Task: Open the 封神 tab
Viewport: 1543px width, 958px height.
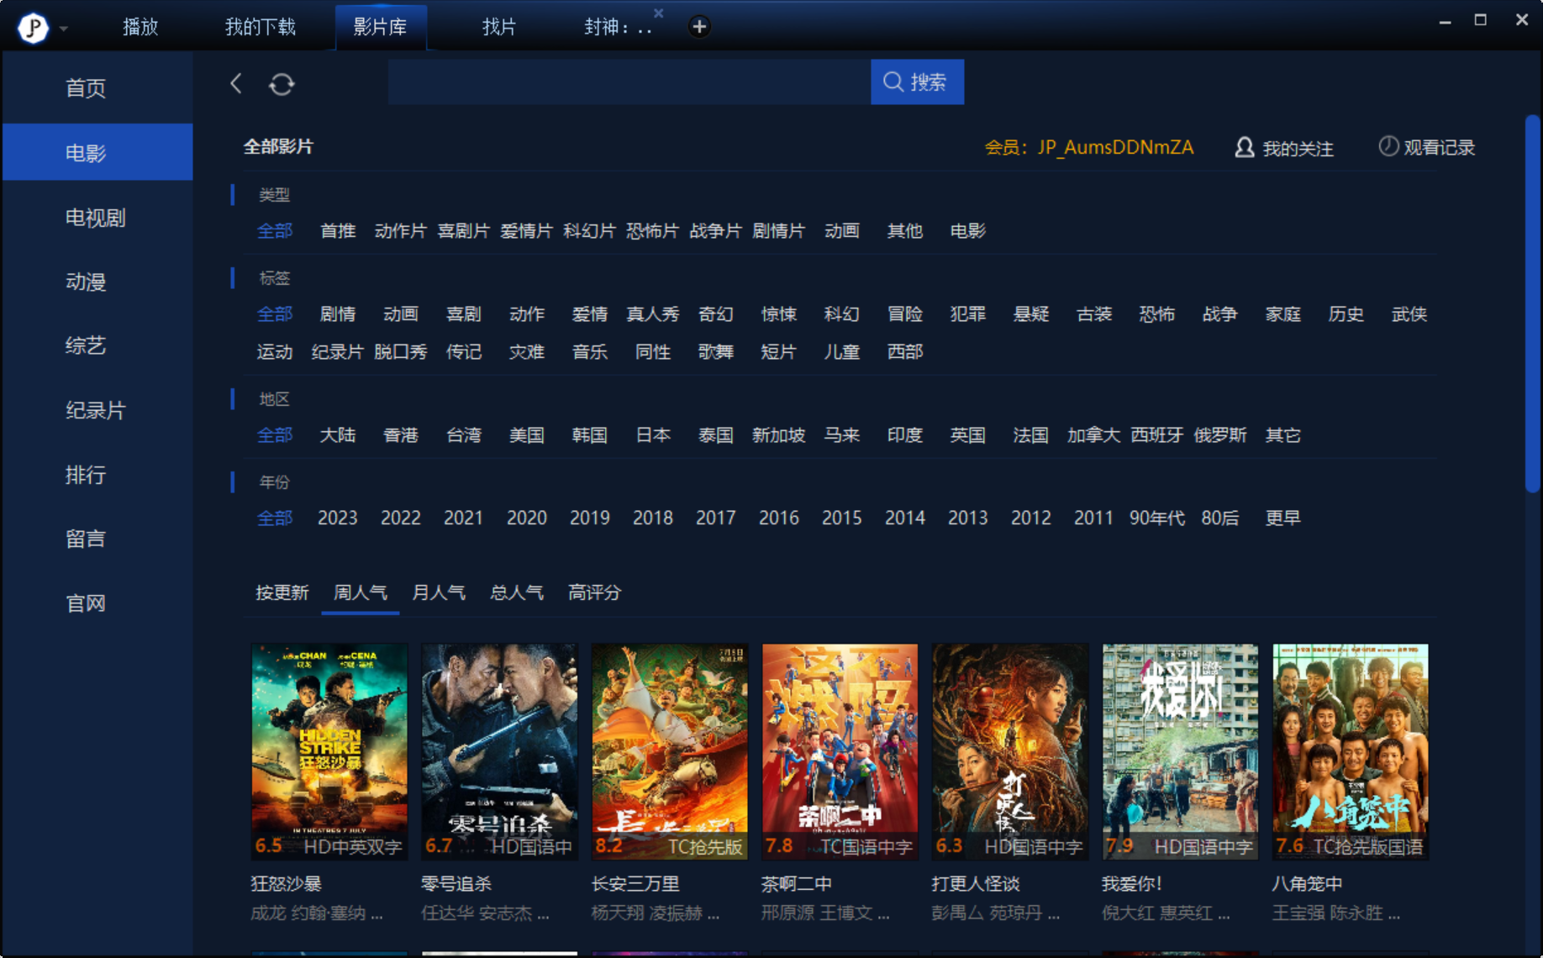Action: click(x=619, y=27)
